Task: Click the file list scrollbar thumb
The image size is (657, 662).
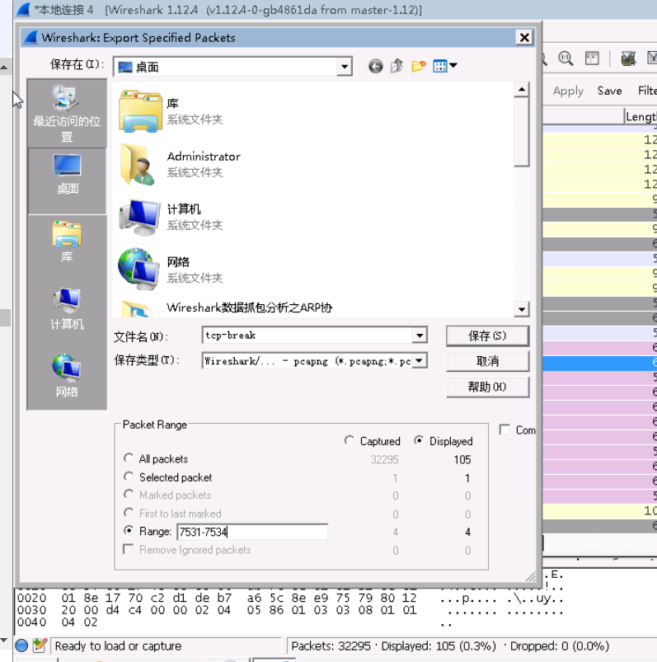Action: [x=522, y=132]
